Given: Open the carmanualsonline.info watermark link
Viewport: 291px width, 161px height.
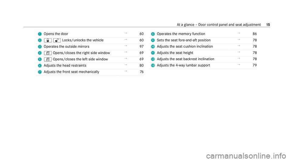Looking at the screenshot, I should click(x=246, y=156).
